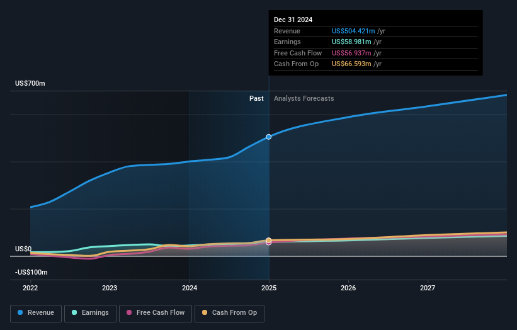Click the Dec 31 2024 tooltip date
Viewport: 517px width, 330px height.
click(x=293, y=20)
